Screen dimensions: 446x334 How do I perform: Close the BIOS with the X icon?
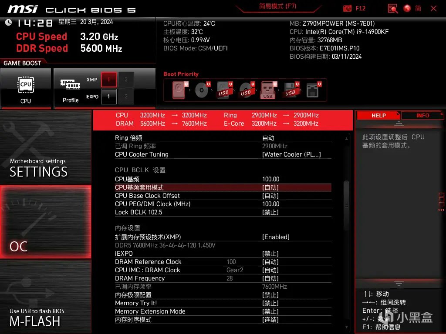click(x=433, y=9)
